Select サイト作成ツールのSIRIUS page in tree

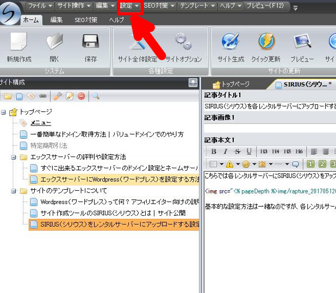113,213
